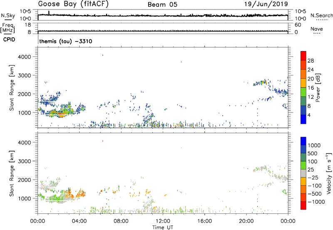
Task: Click the isolated echo near 4000 km in power panel
Action: (103, 55)
